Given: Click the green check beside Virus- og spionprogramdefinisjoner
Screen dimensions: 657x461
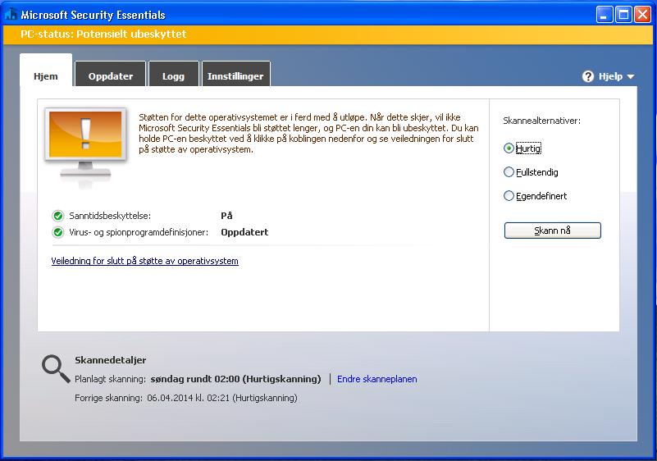Looking at the screenshot, I should (57, 232).
